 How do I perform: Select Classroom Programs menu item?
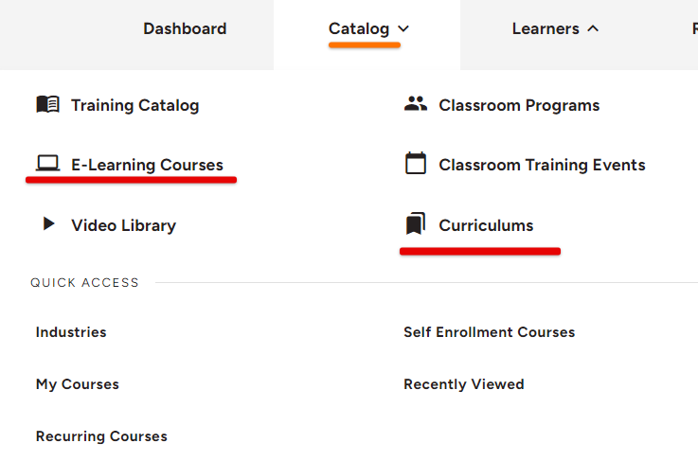519,105
